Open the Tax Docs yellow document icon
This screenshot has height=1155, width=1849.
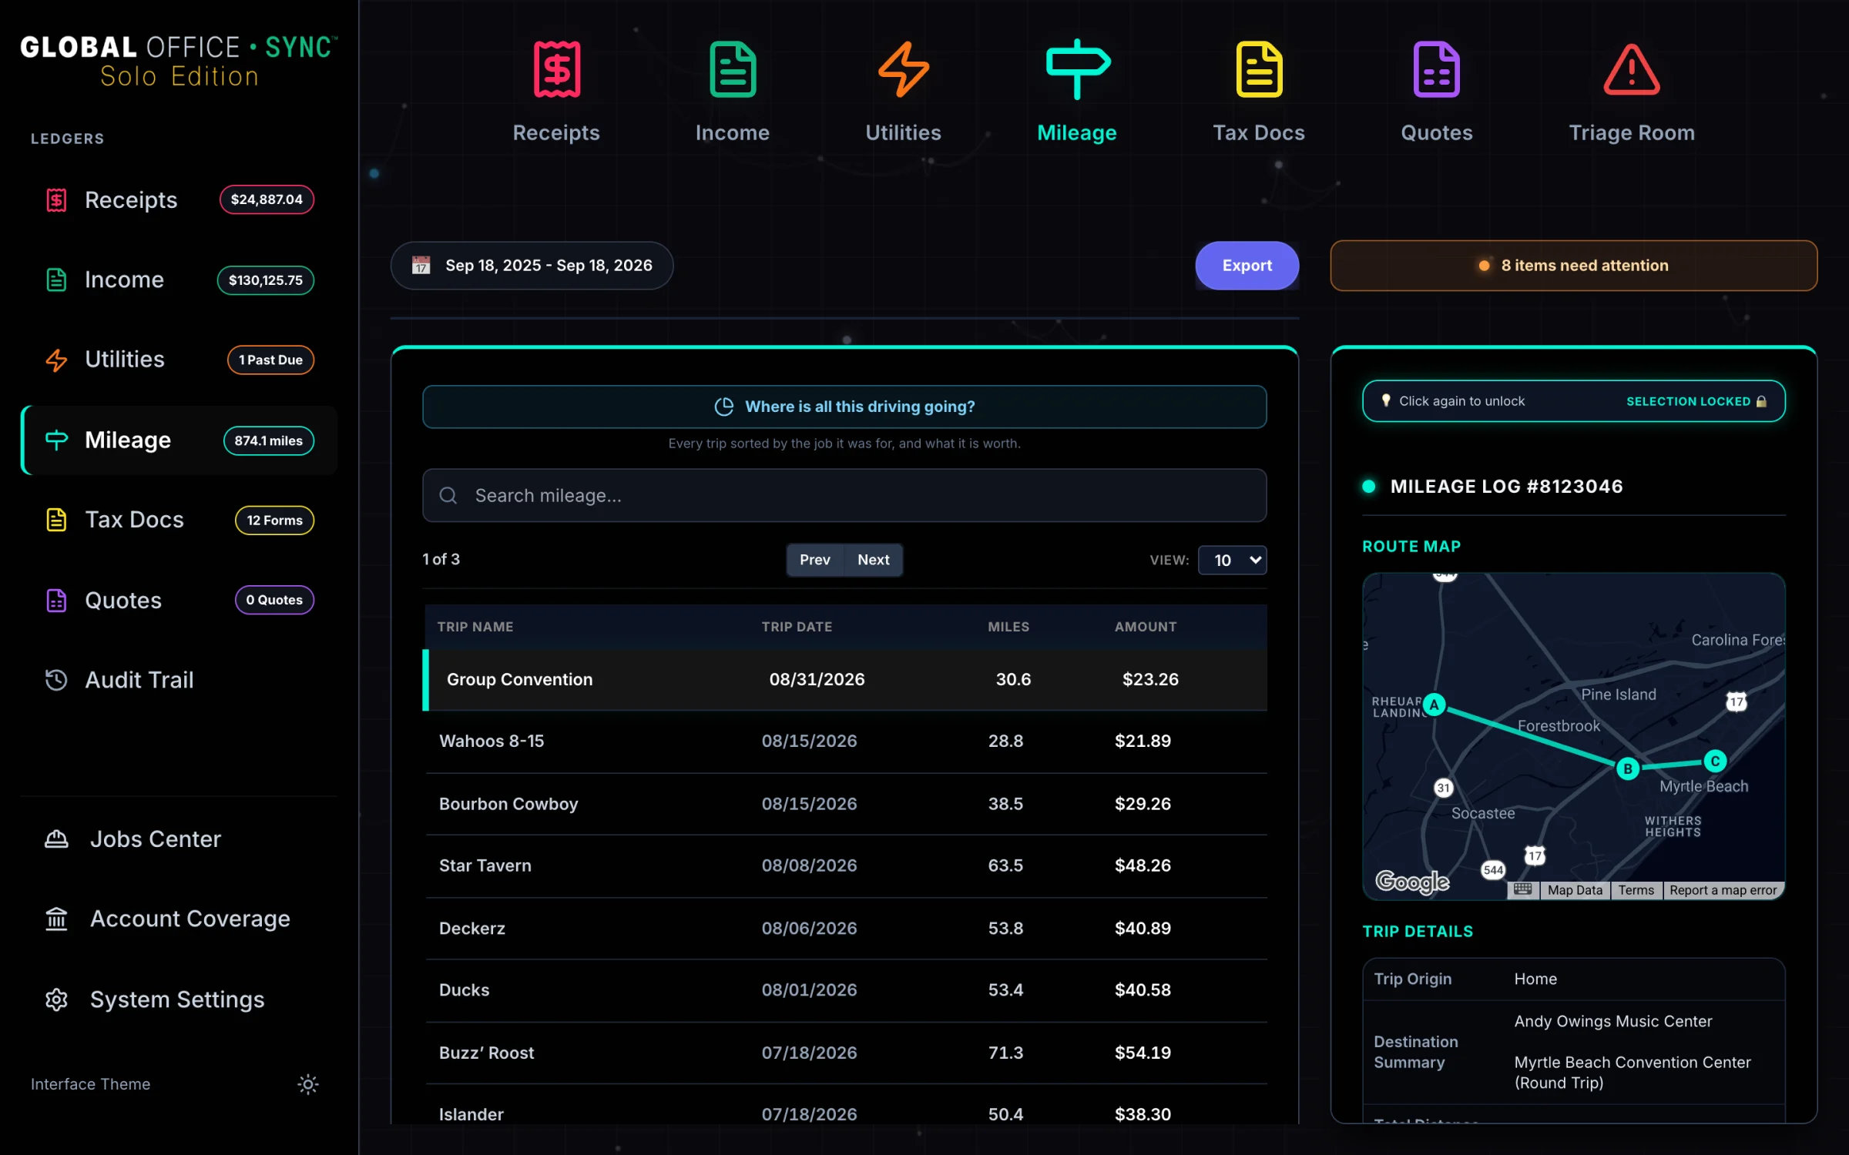click(1259, 69)
